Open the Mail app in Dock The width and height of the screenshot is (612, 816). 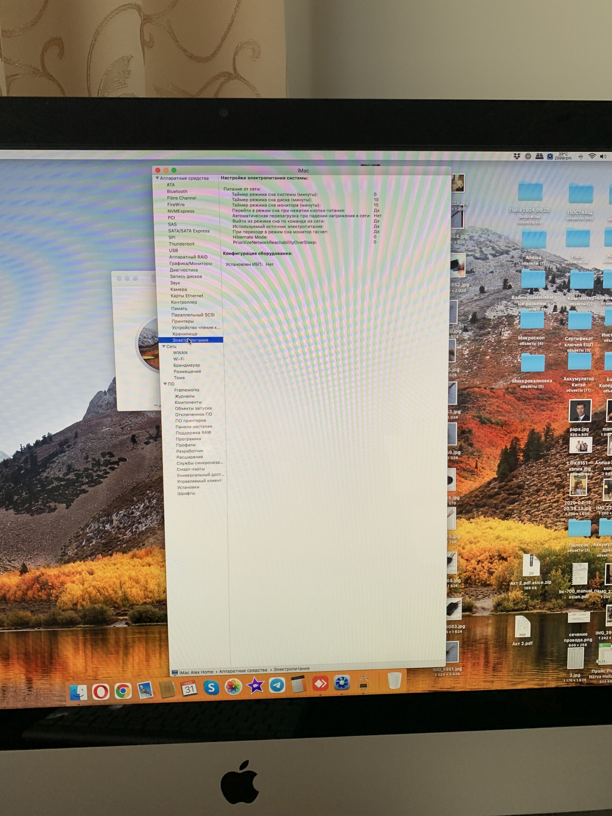tap(145, 690)
